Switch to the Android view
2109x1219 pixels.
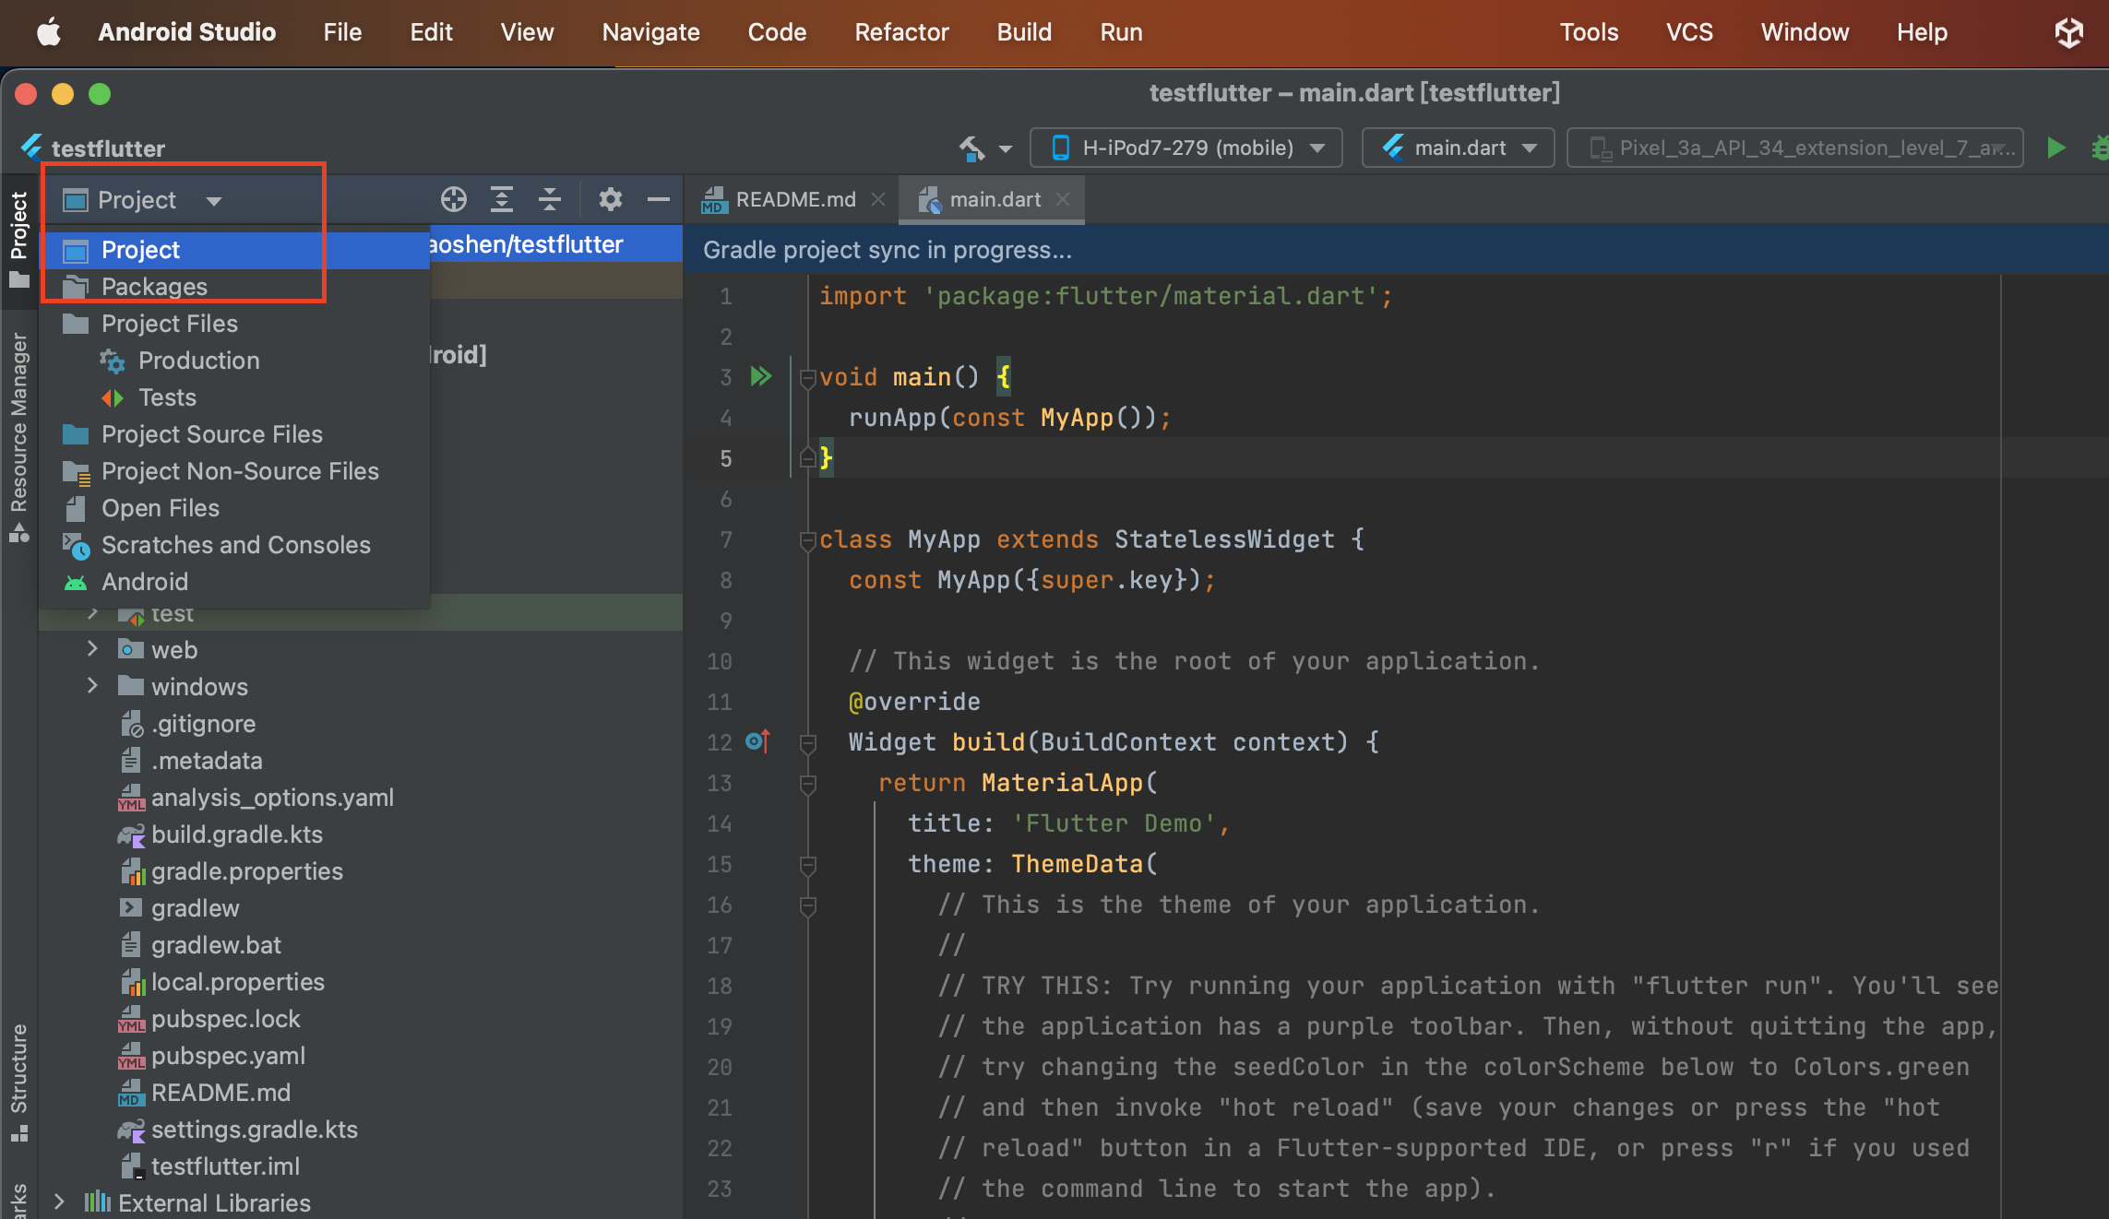[x=236, y=582]
